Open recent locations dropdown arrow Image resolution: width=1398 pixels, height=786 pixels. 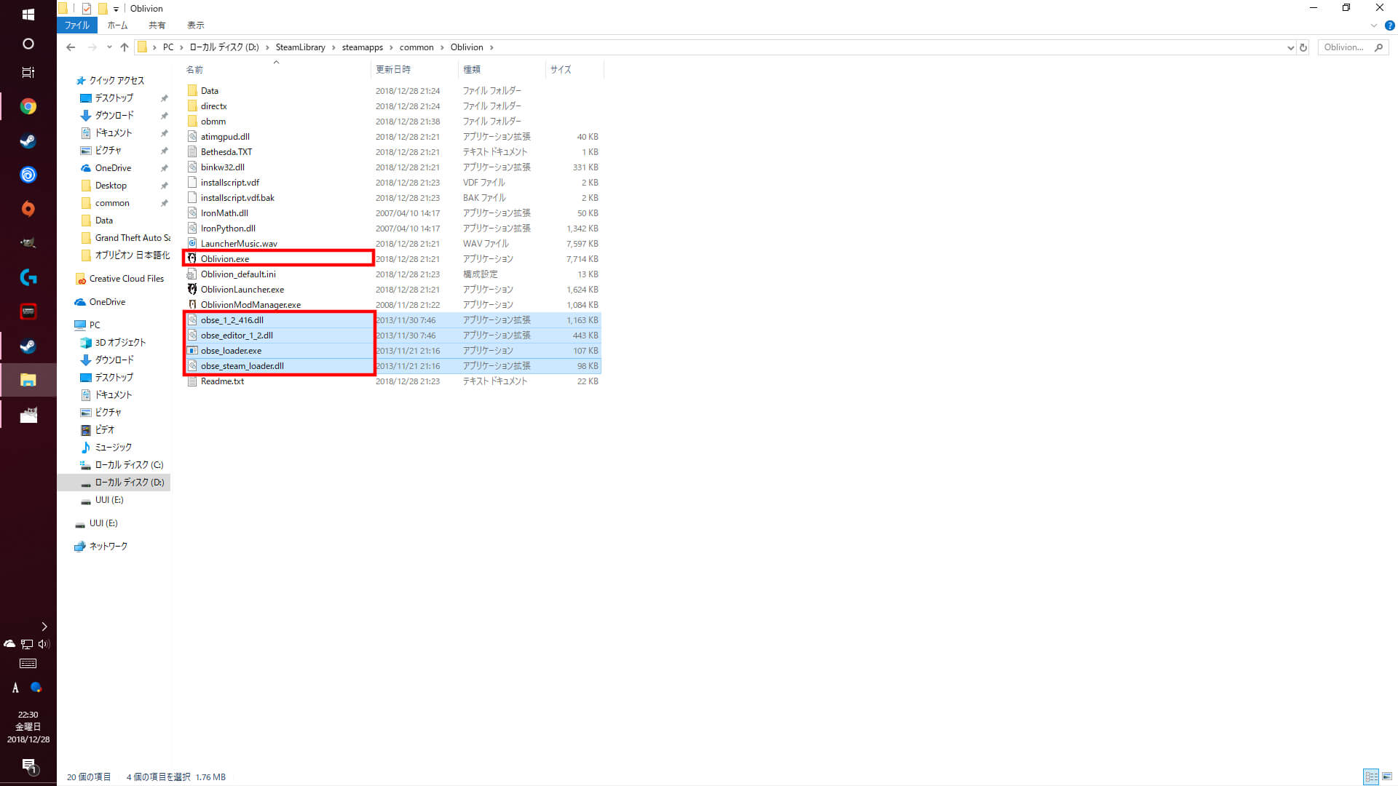coord(109,47)
